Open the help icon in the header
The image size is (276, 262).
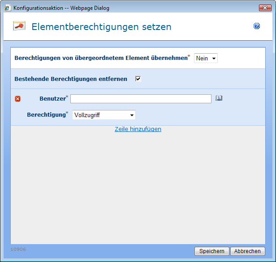point(257,26)
